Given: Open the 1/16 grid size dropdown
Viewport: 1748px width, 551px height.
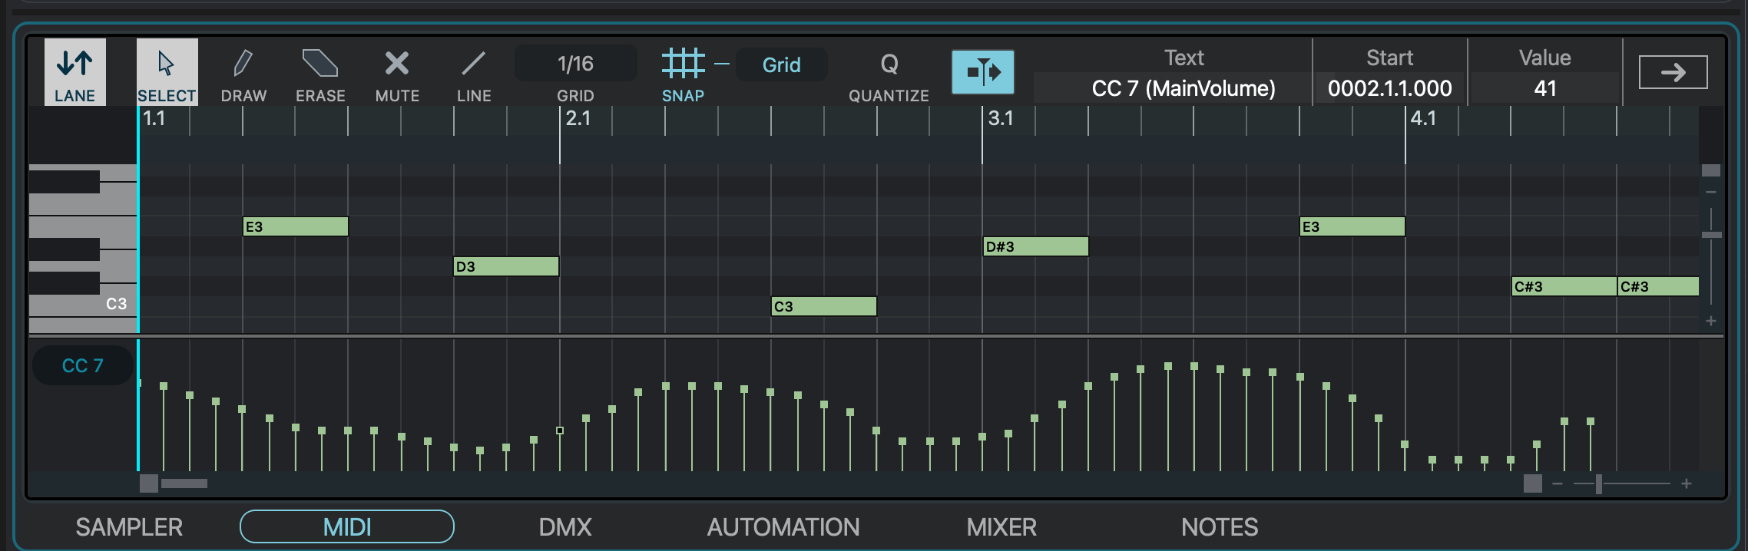Looking at the screenshot, I should pyautogui.click(x=575, y=64).
